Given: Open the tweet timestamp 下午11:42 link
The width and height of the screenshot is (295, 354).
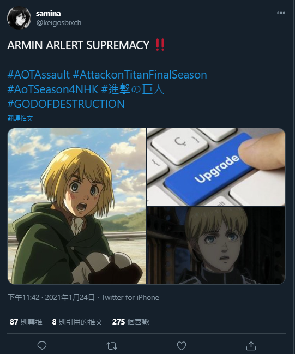Looking at the screenshot, I should (x=23, y=297).
